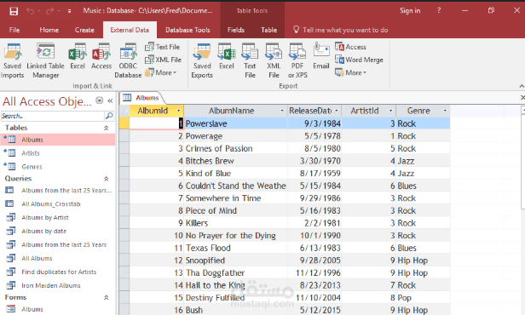
Task: Open All Access Objects navigation menu dropdown
Action: pos(100,100)
